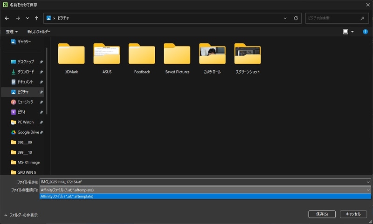This screenshot has height=224, width=373.
Task: Click the 保存(S) button
Action: click(x=322, y=214)
